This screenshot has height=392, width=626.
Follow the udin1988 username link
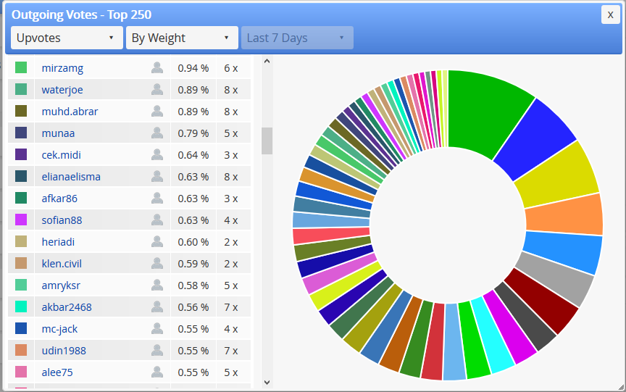point(64,351)
